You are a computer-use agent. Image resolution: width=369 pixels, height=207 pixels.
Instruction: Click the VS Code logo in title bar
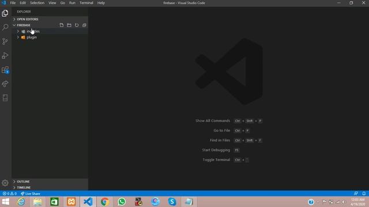4,3
